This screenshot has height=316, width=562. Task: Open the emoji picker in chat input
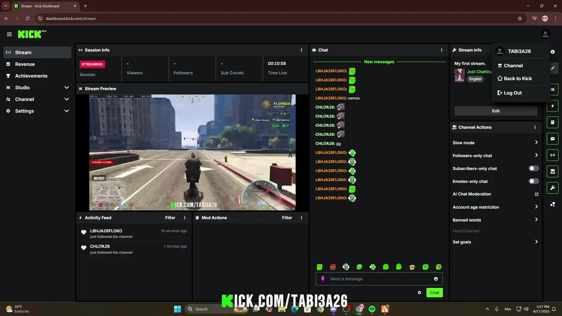[436, 279]
